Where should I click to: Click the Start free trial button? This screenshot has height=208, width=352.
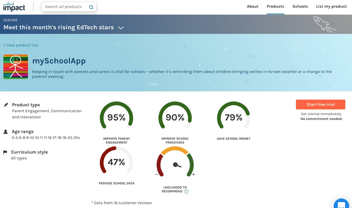[321, 105]
